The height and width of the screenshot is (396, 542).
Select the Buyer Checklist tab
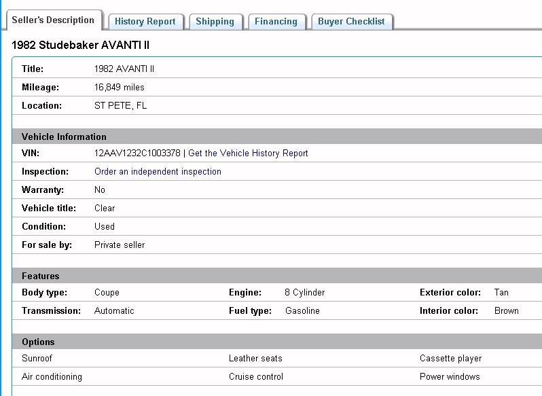point(351,22)
